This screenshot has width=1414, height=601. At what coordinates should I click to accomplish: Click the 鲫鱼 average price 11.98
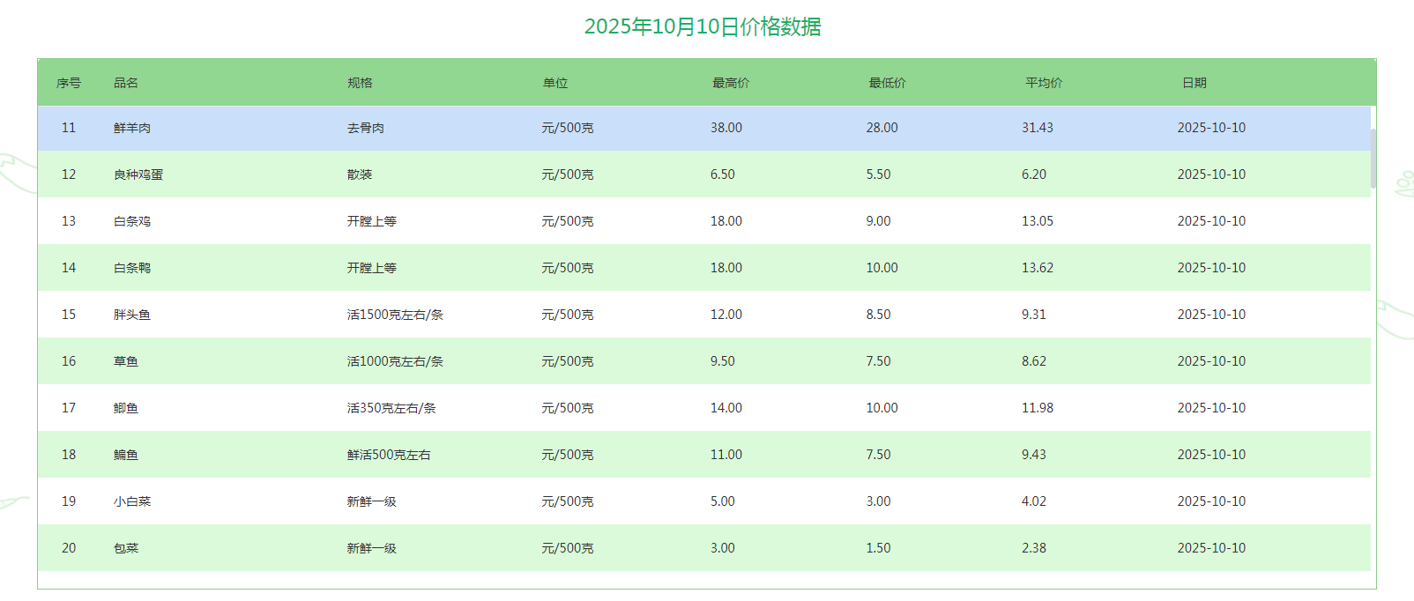pyautogui.click(x=1038, y=408)
